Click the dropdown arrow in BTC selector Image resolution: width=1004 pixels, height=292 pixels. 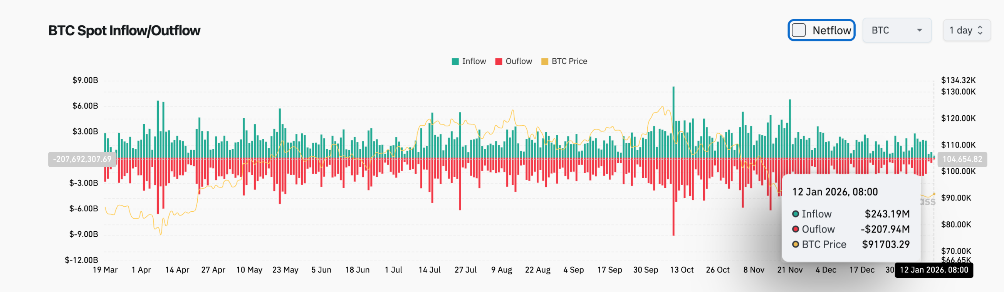(919, 30)
